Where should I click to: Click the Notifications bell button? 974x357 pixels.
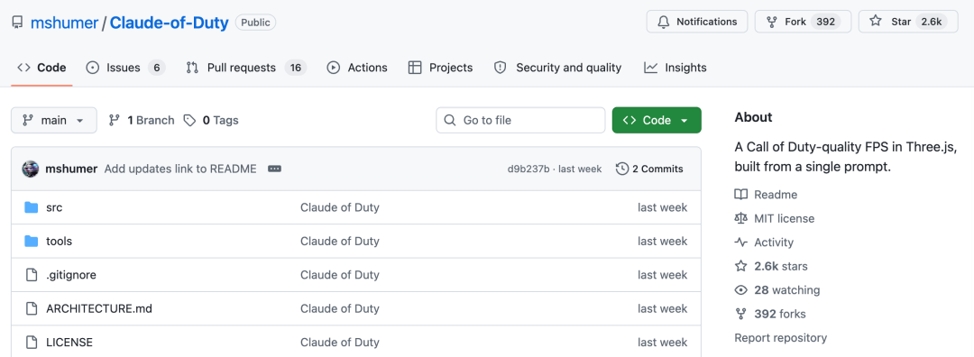point(697,22)
